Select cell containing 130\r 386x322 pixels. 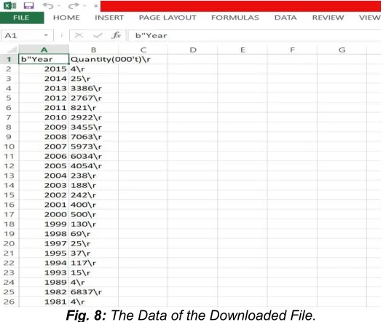pyautogui.click(x=93, y=224)
